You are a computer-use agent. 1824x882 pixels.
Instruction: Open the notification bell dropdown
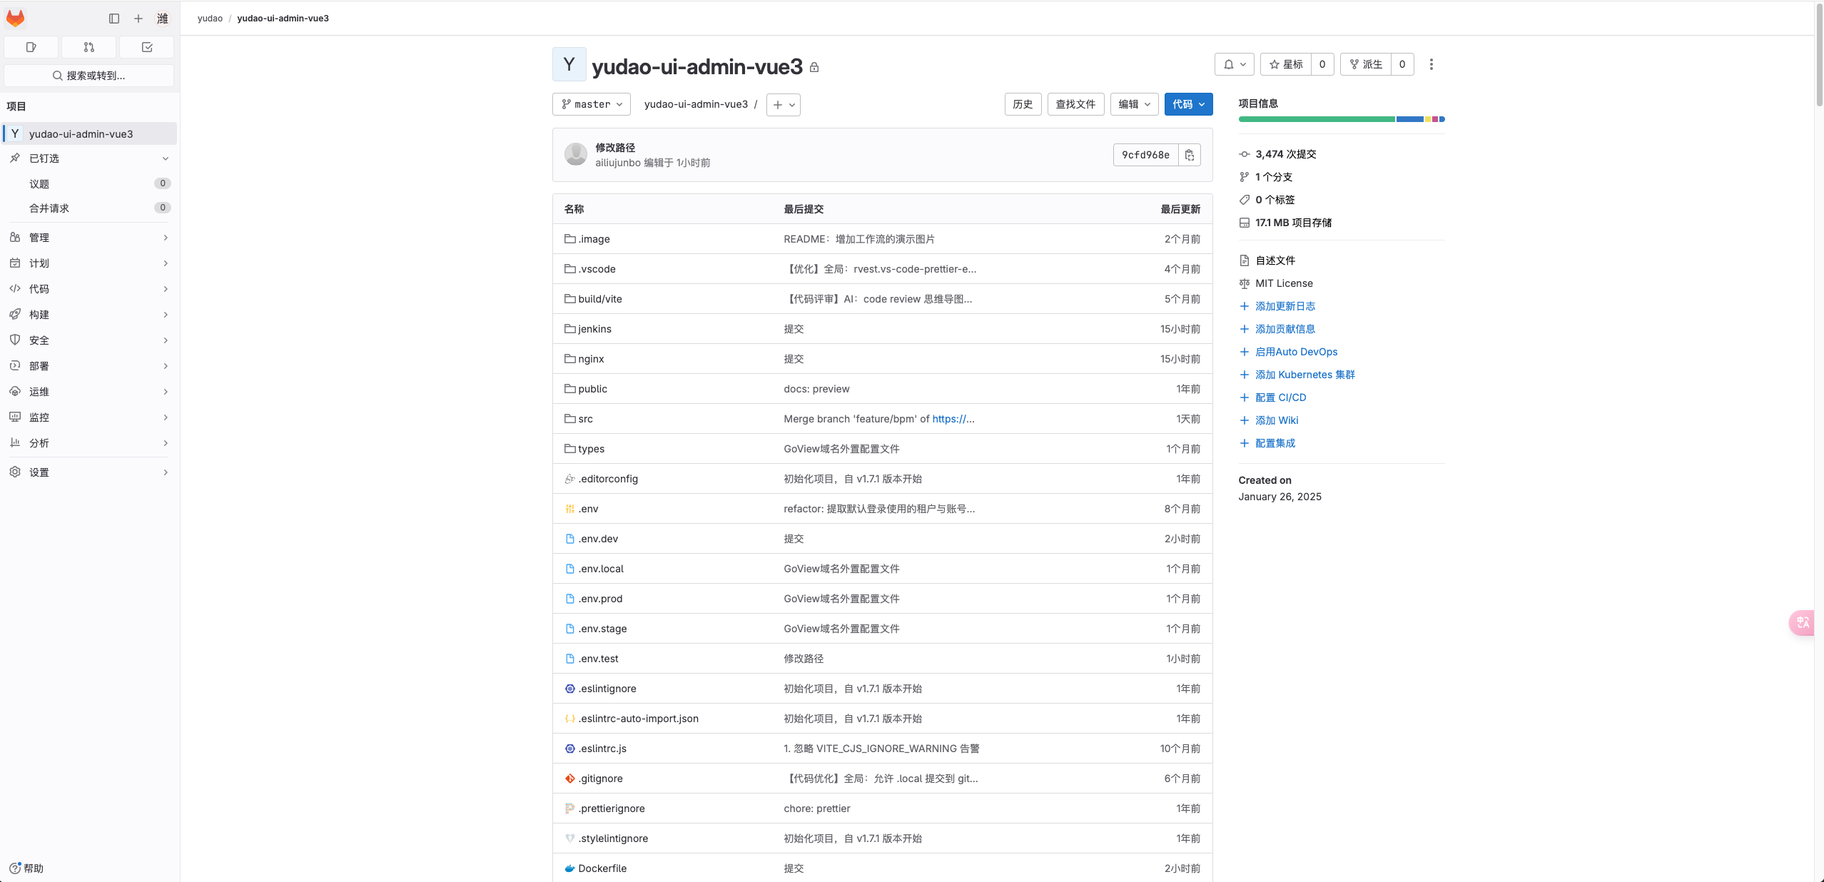pyautogui.click(x=1235, y=64)
